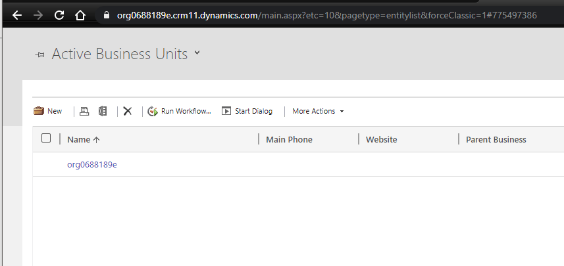
Task: Sort by the Main Phone column
Action: pos(289,140)
